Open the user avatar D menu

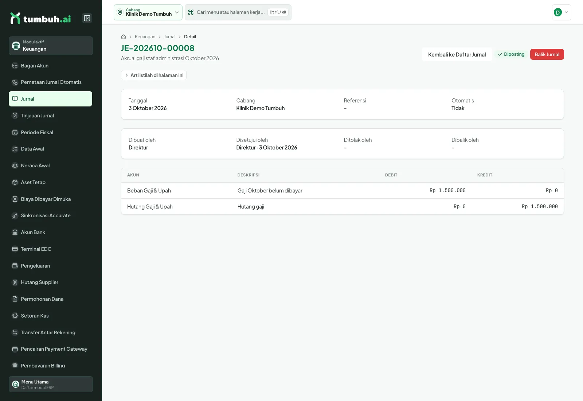tap(562, 12)
